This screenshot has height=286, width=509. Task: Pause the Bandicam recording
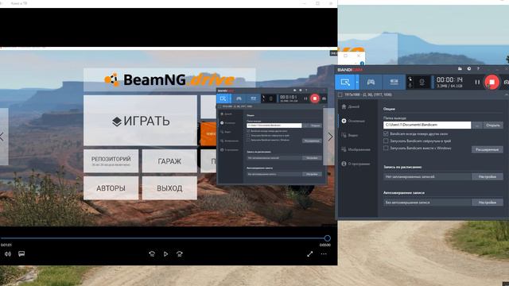tap(477, 83)
